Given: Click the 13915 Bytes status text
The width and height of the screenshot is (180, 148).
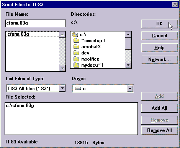Looking at the screenshot, I should (89, 143).
